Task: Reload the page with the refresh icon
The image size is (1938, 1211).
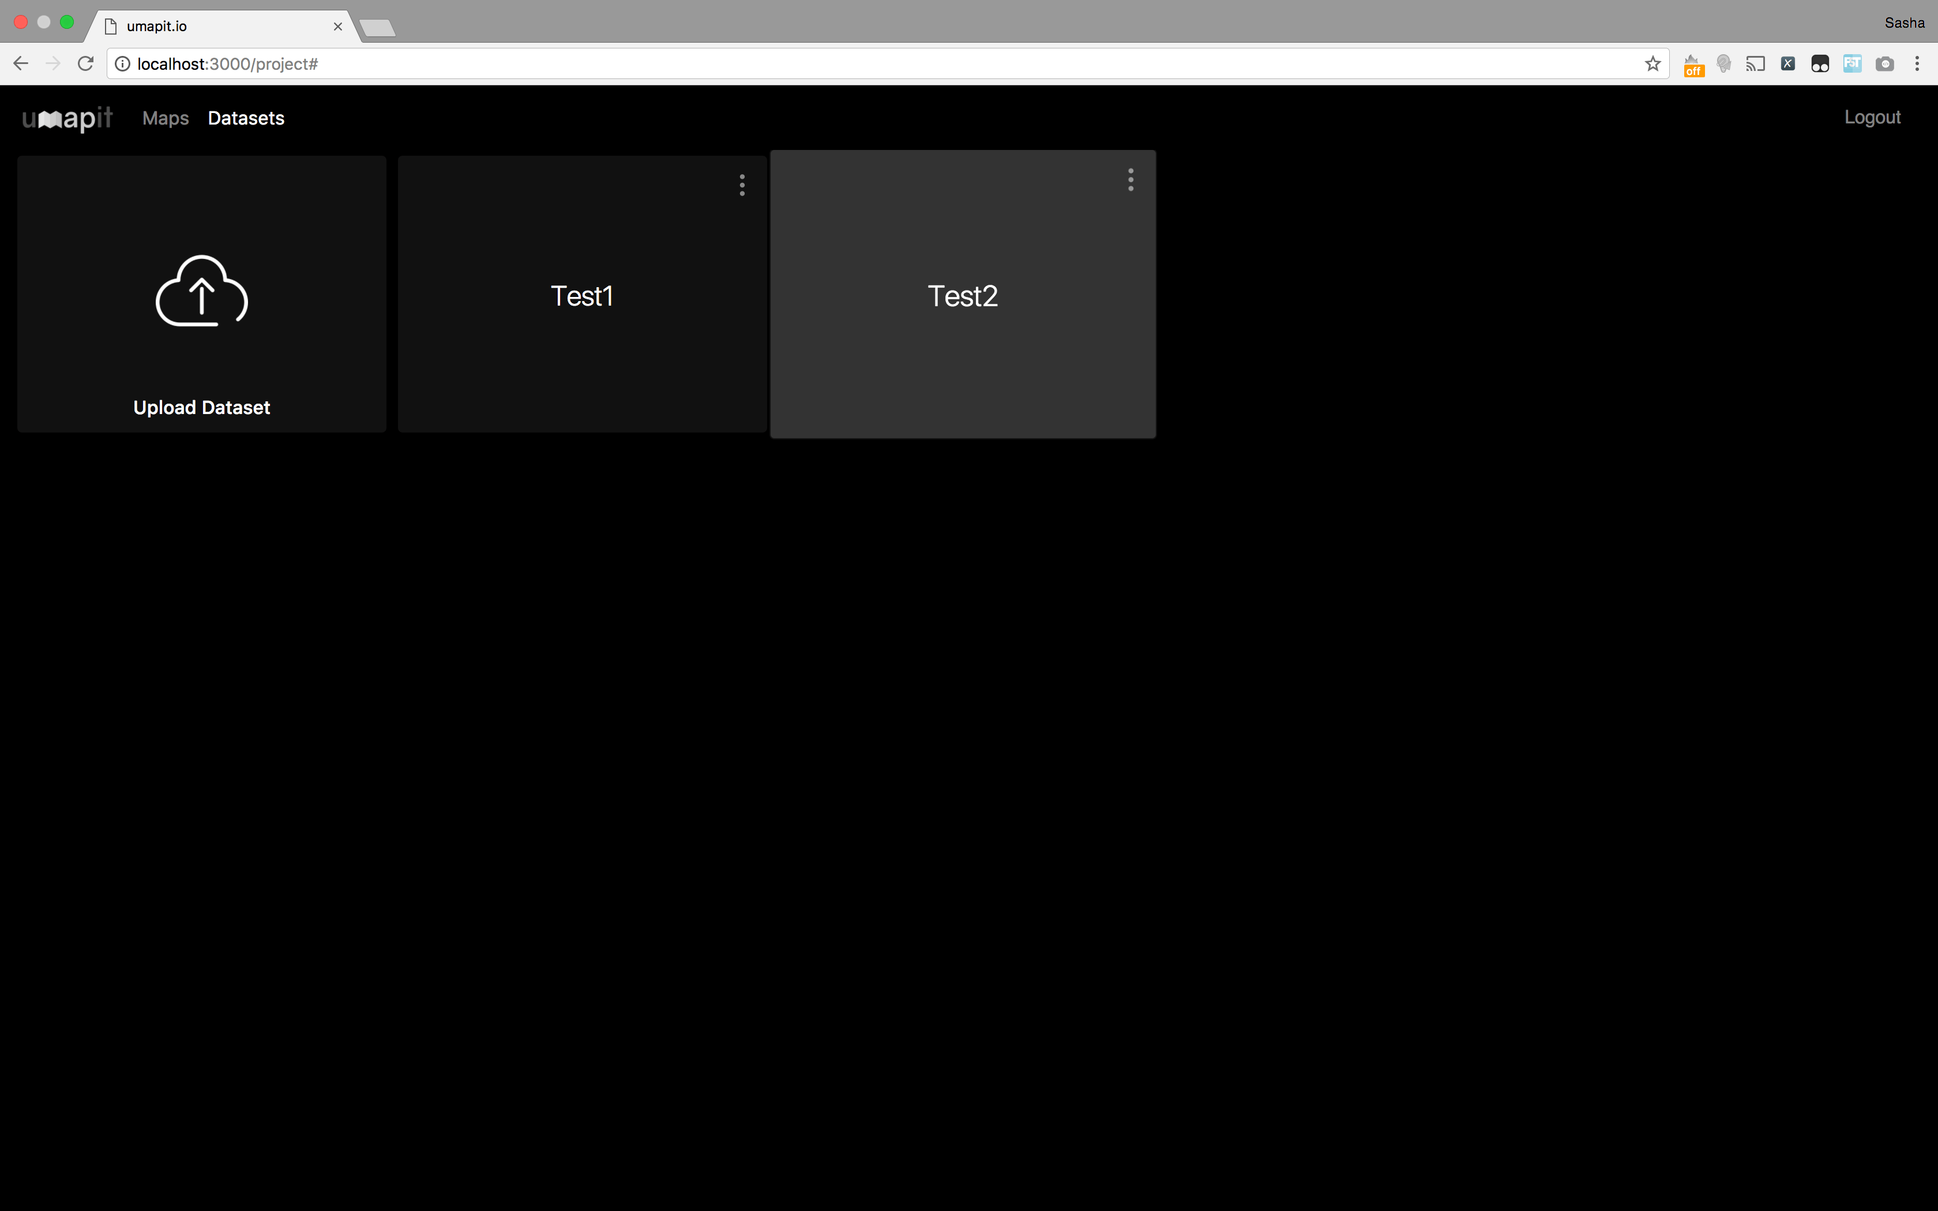Action: [86, 63]
